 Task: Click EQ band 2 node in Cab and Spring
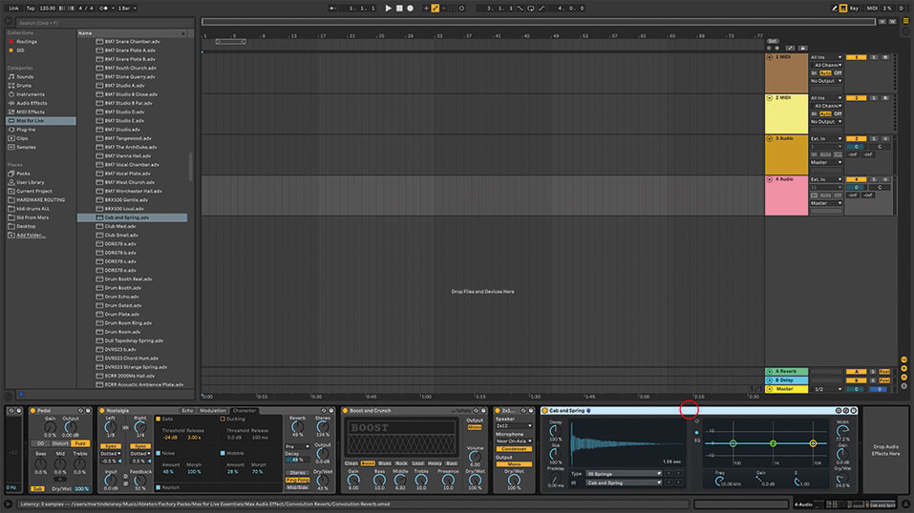[x=773, y=443]
